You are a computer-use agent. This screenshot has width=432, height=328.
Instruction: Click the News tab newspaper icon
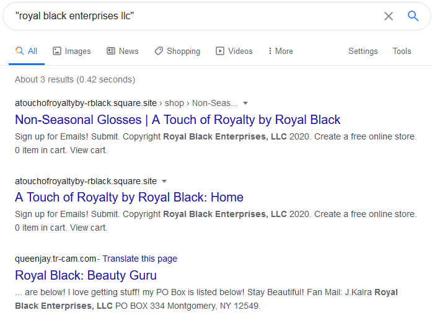[x=111, y=51]
